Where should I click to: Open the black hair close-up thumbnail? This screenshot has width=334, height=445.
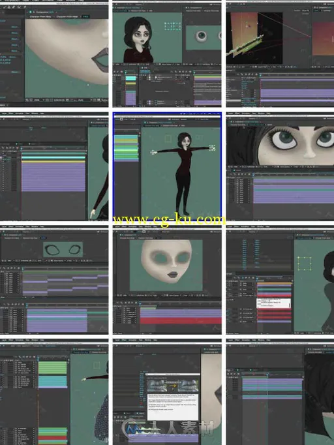pyautogui.click(x=280, y=392)
